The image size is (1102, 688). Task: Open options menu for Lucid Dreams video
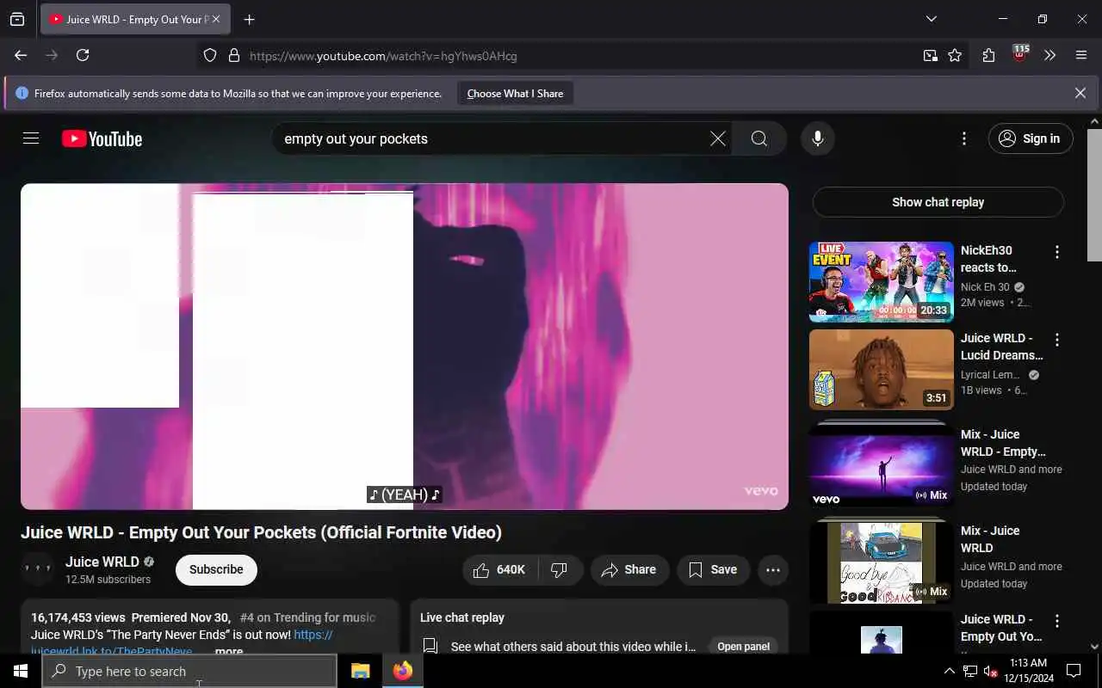tap(1057, 340)
